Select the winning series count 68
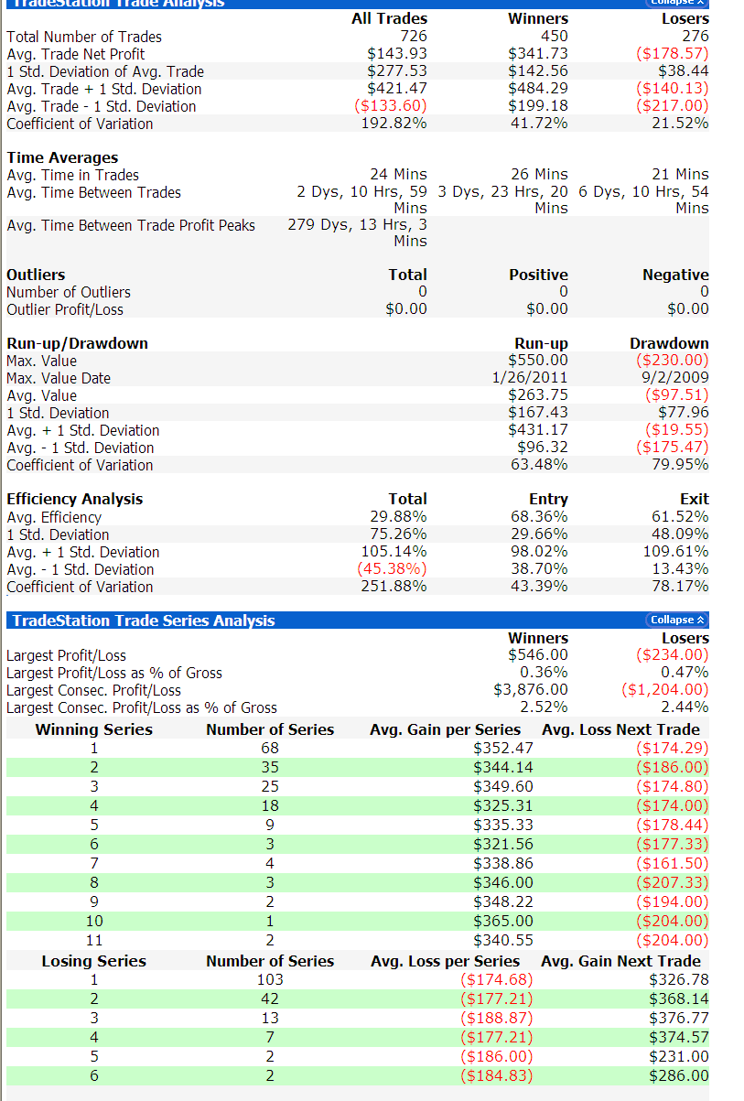 (x=270, y=749)
